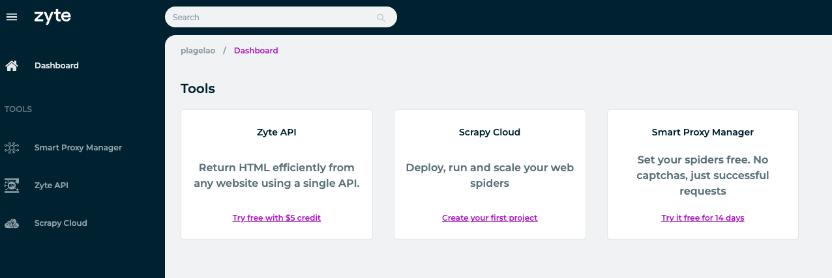The width and height of the screenshot is (832, 278).
Task: Open the hamburger menu icon
Action: 11,17
